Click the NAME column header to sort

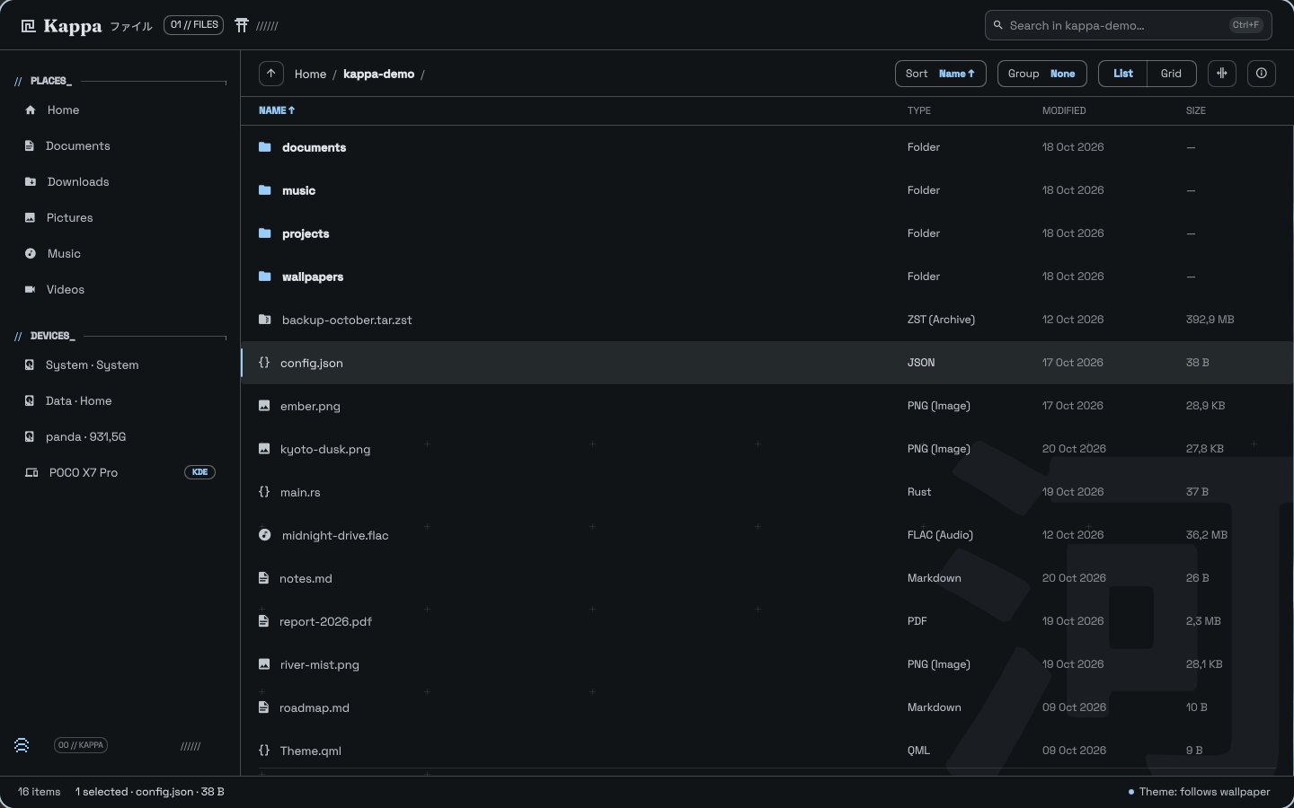tap(277, 110)
